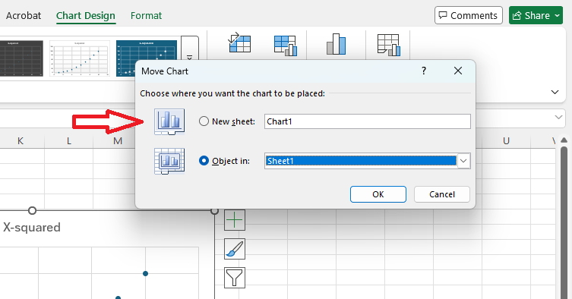Viewport: 572px width, 299px height.
Task: Click the help question mark in Move Chart
Action: (424, 71)
